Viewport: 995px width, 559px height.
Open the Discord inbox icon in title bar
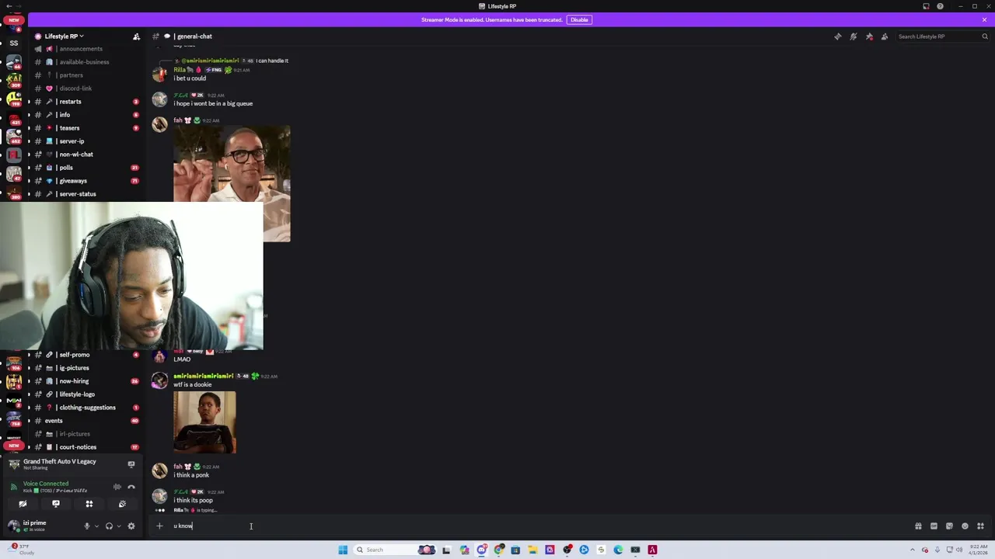[x=926, y=6]
